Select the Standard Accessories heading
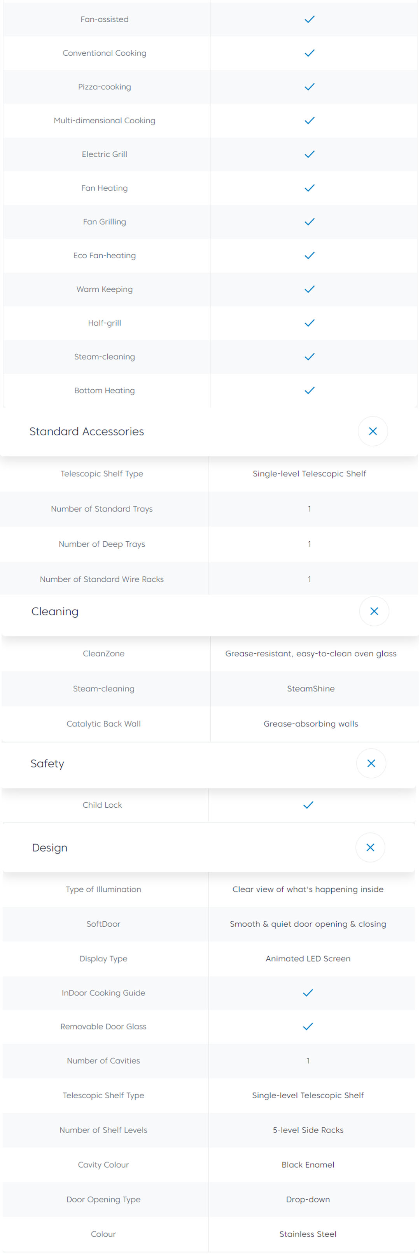Viewport: 420px width, 1260px height. pyautogui.click(x=87, y=431)
